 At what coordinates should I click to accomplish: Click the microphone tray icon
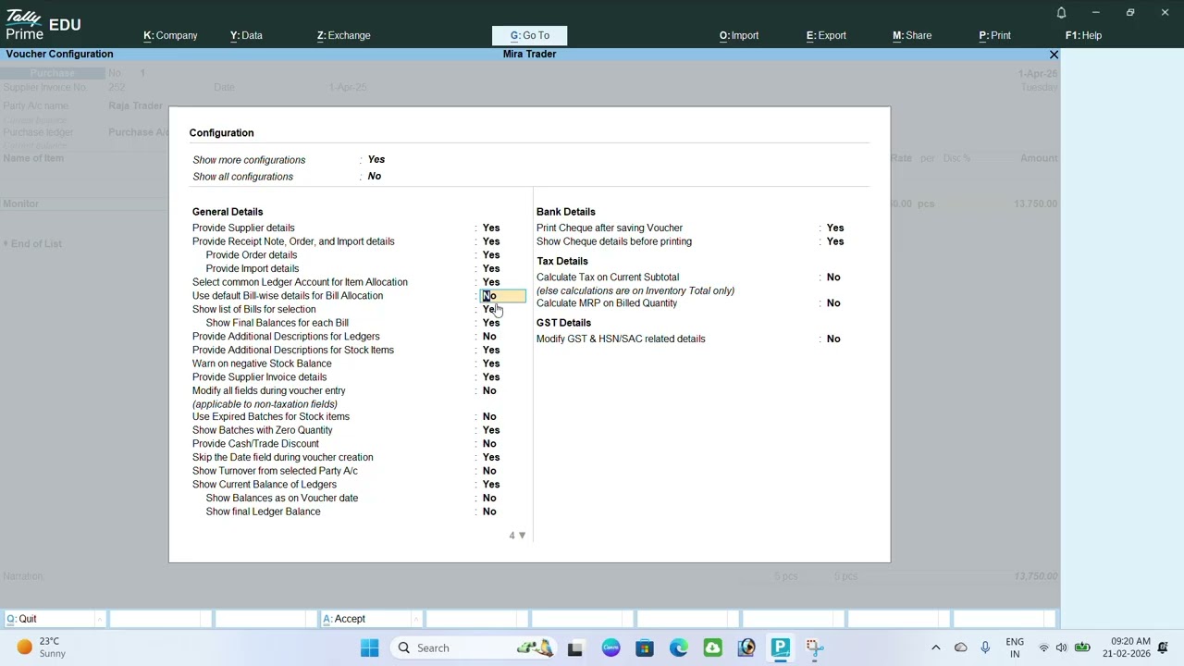985,647
